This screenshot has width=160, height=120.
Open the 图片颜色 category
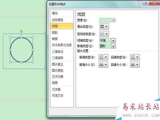[62, 70]
